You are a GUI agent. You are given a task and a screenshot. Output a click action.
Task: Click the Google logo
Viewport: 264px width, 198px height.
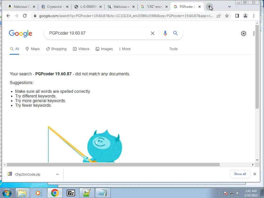point(20,34)
